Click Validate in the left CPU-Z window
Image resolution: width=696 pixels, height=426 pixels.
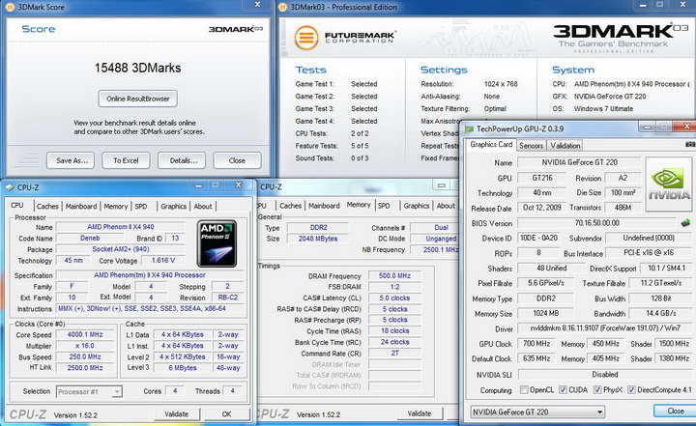177,414
